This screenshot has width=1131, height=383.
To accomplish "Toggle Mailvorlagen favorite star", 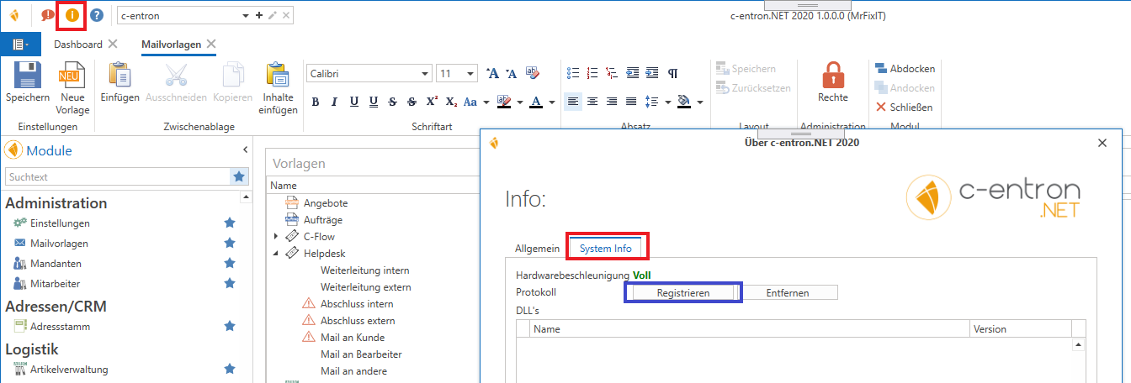I will (229, 244).
